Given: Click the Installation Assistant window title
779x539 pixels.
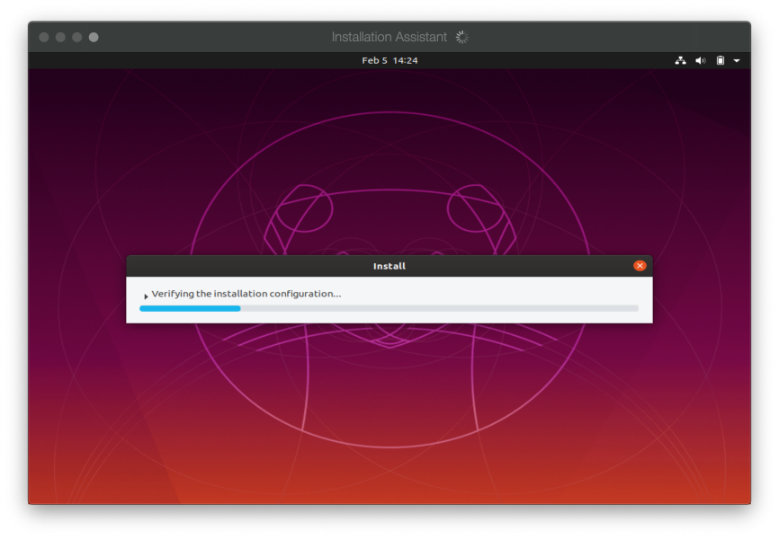Looking at the screenshot, I should click(389, 37).
